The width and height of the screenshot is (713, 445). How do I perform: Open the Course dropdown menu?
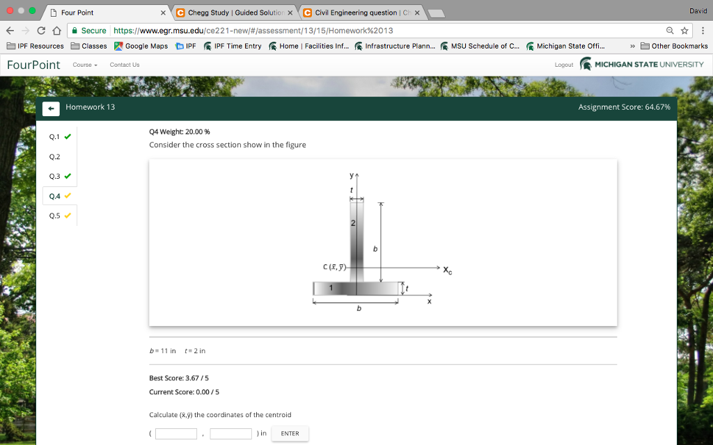pos(84,65)
